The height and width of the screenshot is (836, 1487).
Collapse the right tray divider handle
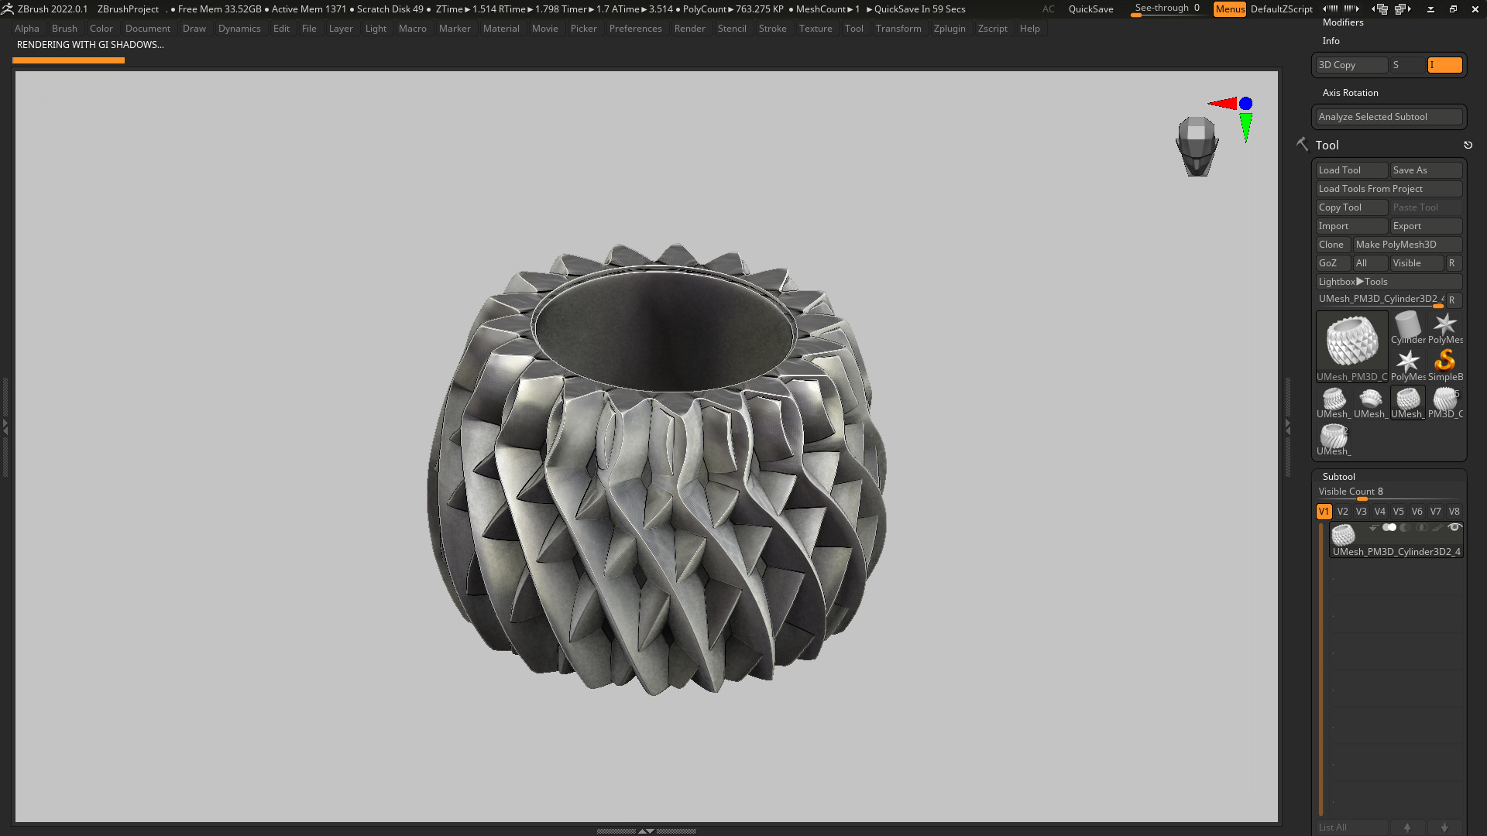click(1288, 427)
